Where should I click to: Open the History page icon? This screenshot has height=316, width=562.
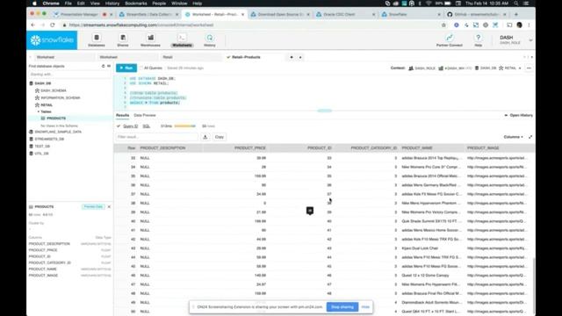(x=210, y=38)
